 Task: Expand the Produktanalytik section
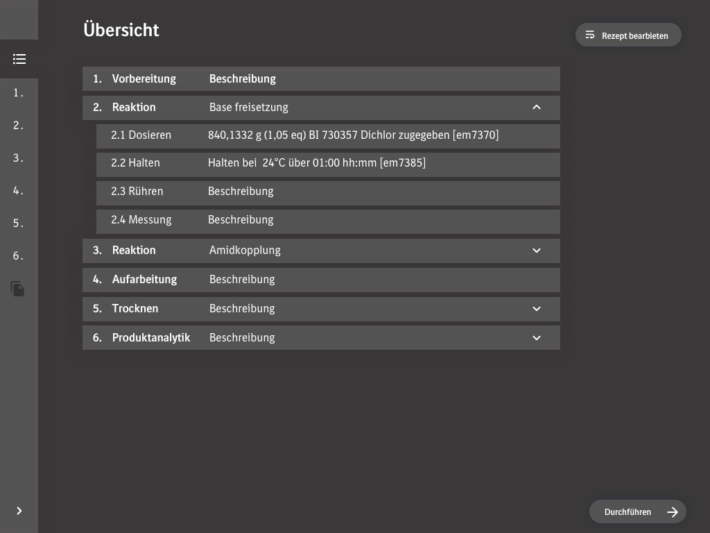tap(536, 338)
